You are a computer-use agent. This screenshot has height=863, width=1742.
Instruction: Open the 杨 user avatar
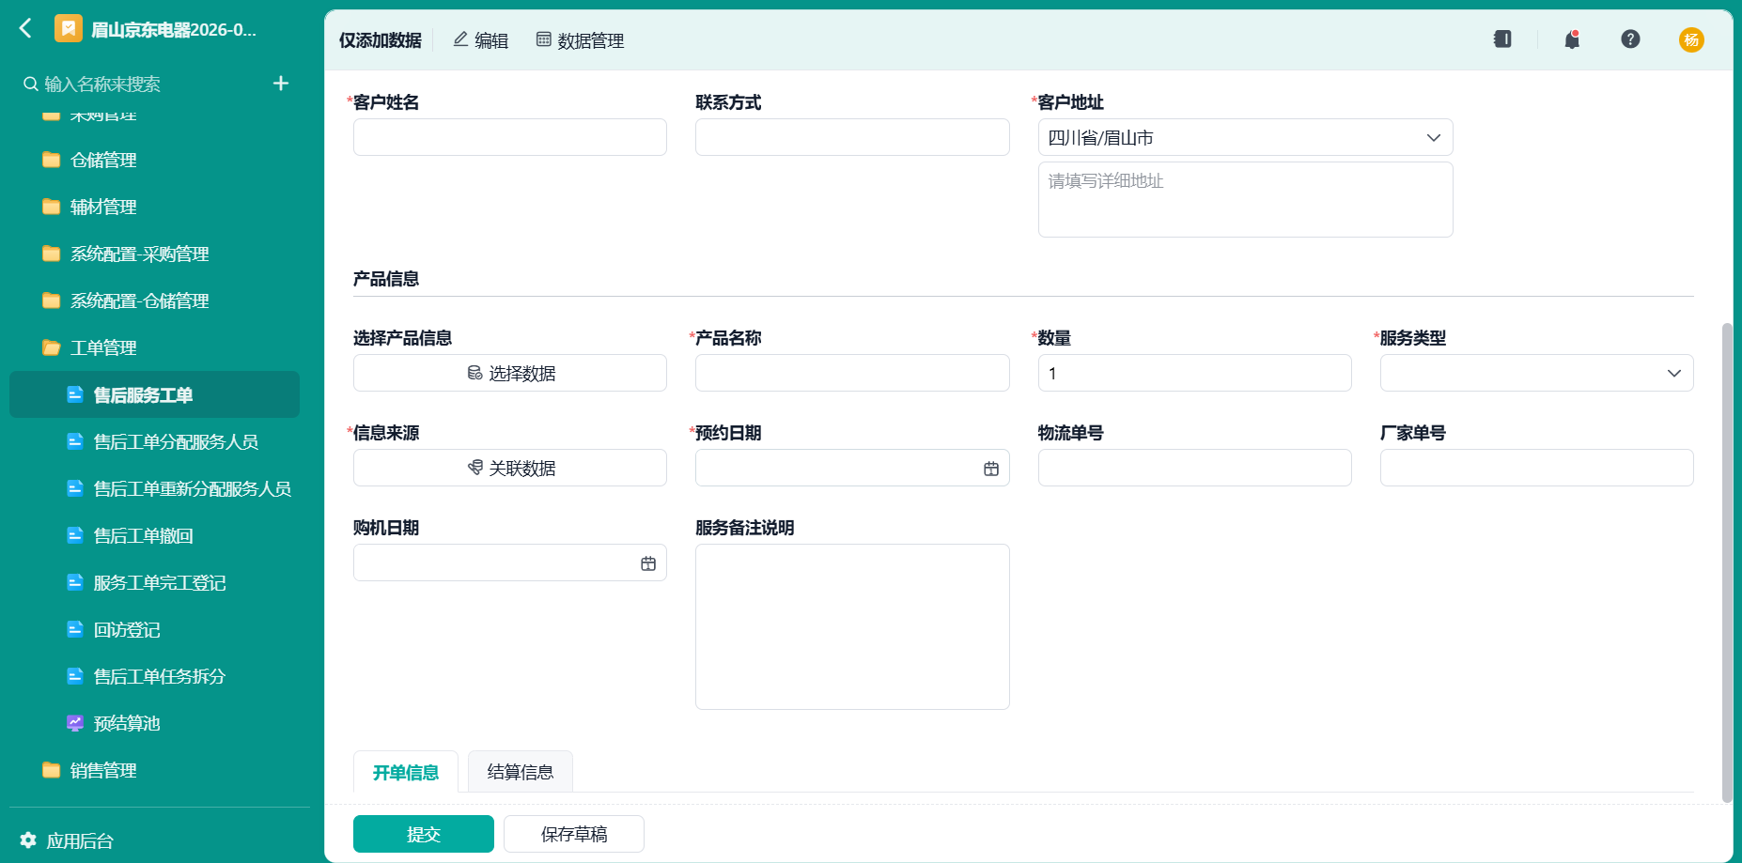point(1691,39)
